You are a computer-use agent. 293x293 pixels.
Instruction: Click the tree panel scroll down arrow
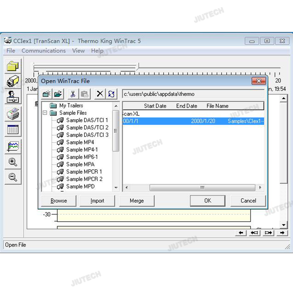point(116,188)
